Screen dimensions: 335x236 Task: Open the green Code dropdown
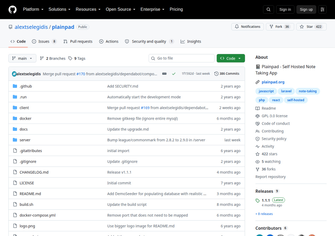click(231, 58)
